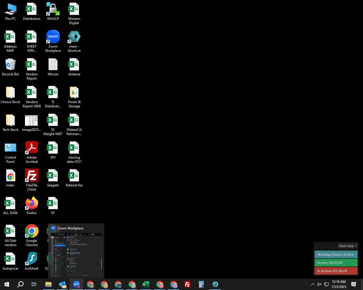Select the Western Digital spreadsheet
363x290 pixels.
pos(74,14)
